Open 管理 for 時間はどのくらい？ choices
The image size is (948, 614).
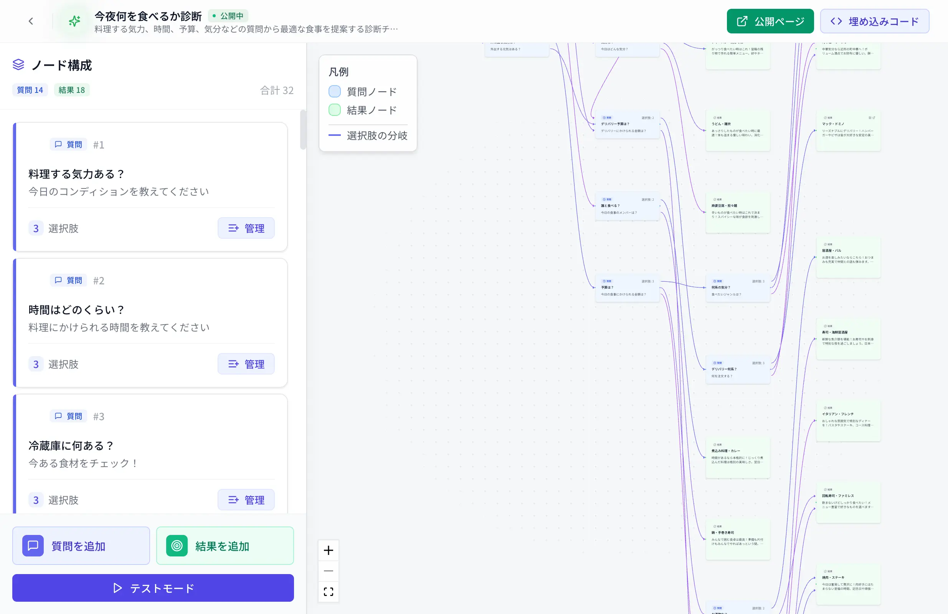click(246, 364)
